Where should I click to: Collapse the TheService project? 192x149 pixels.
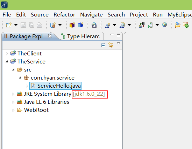[x=7, y=62]
